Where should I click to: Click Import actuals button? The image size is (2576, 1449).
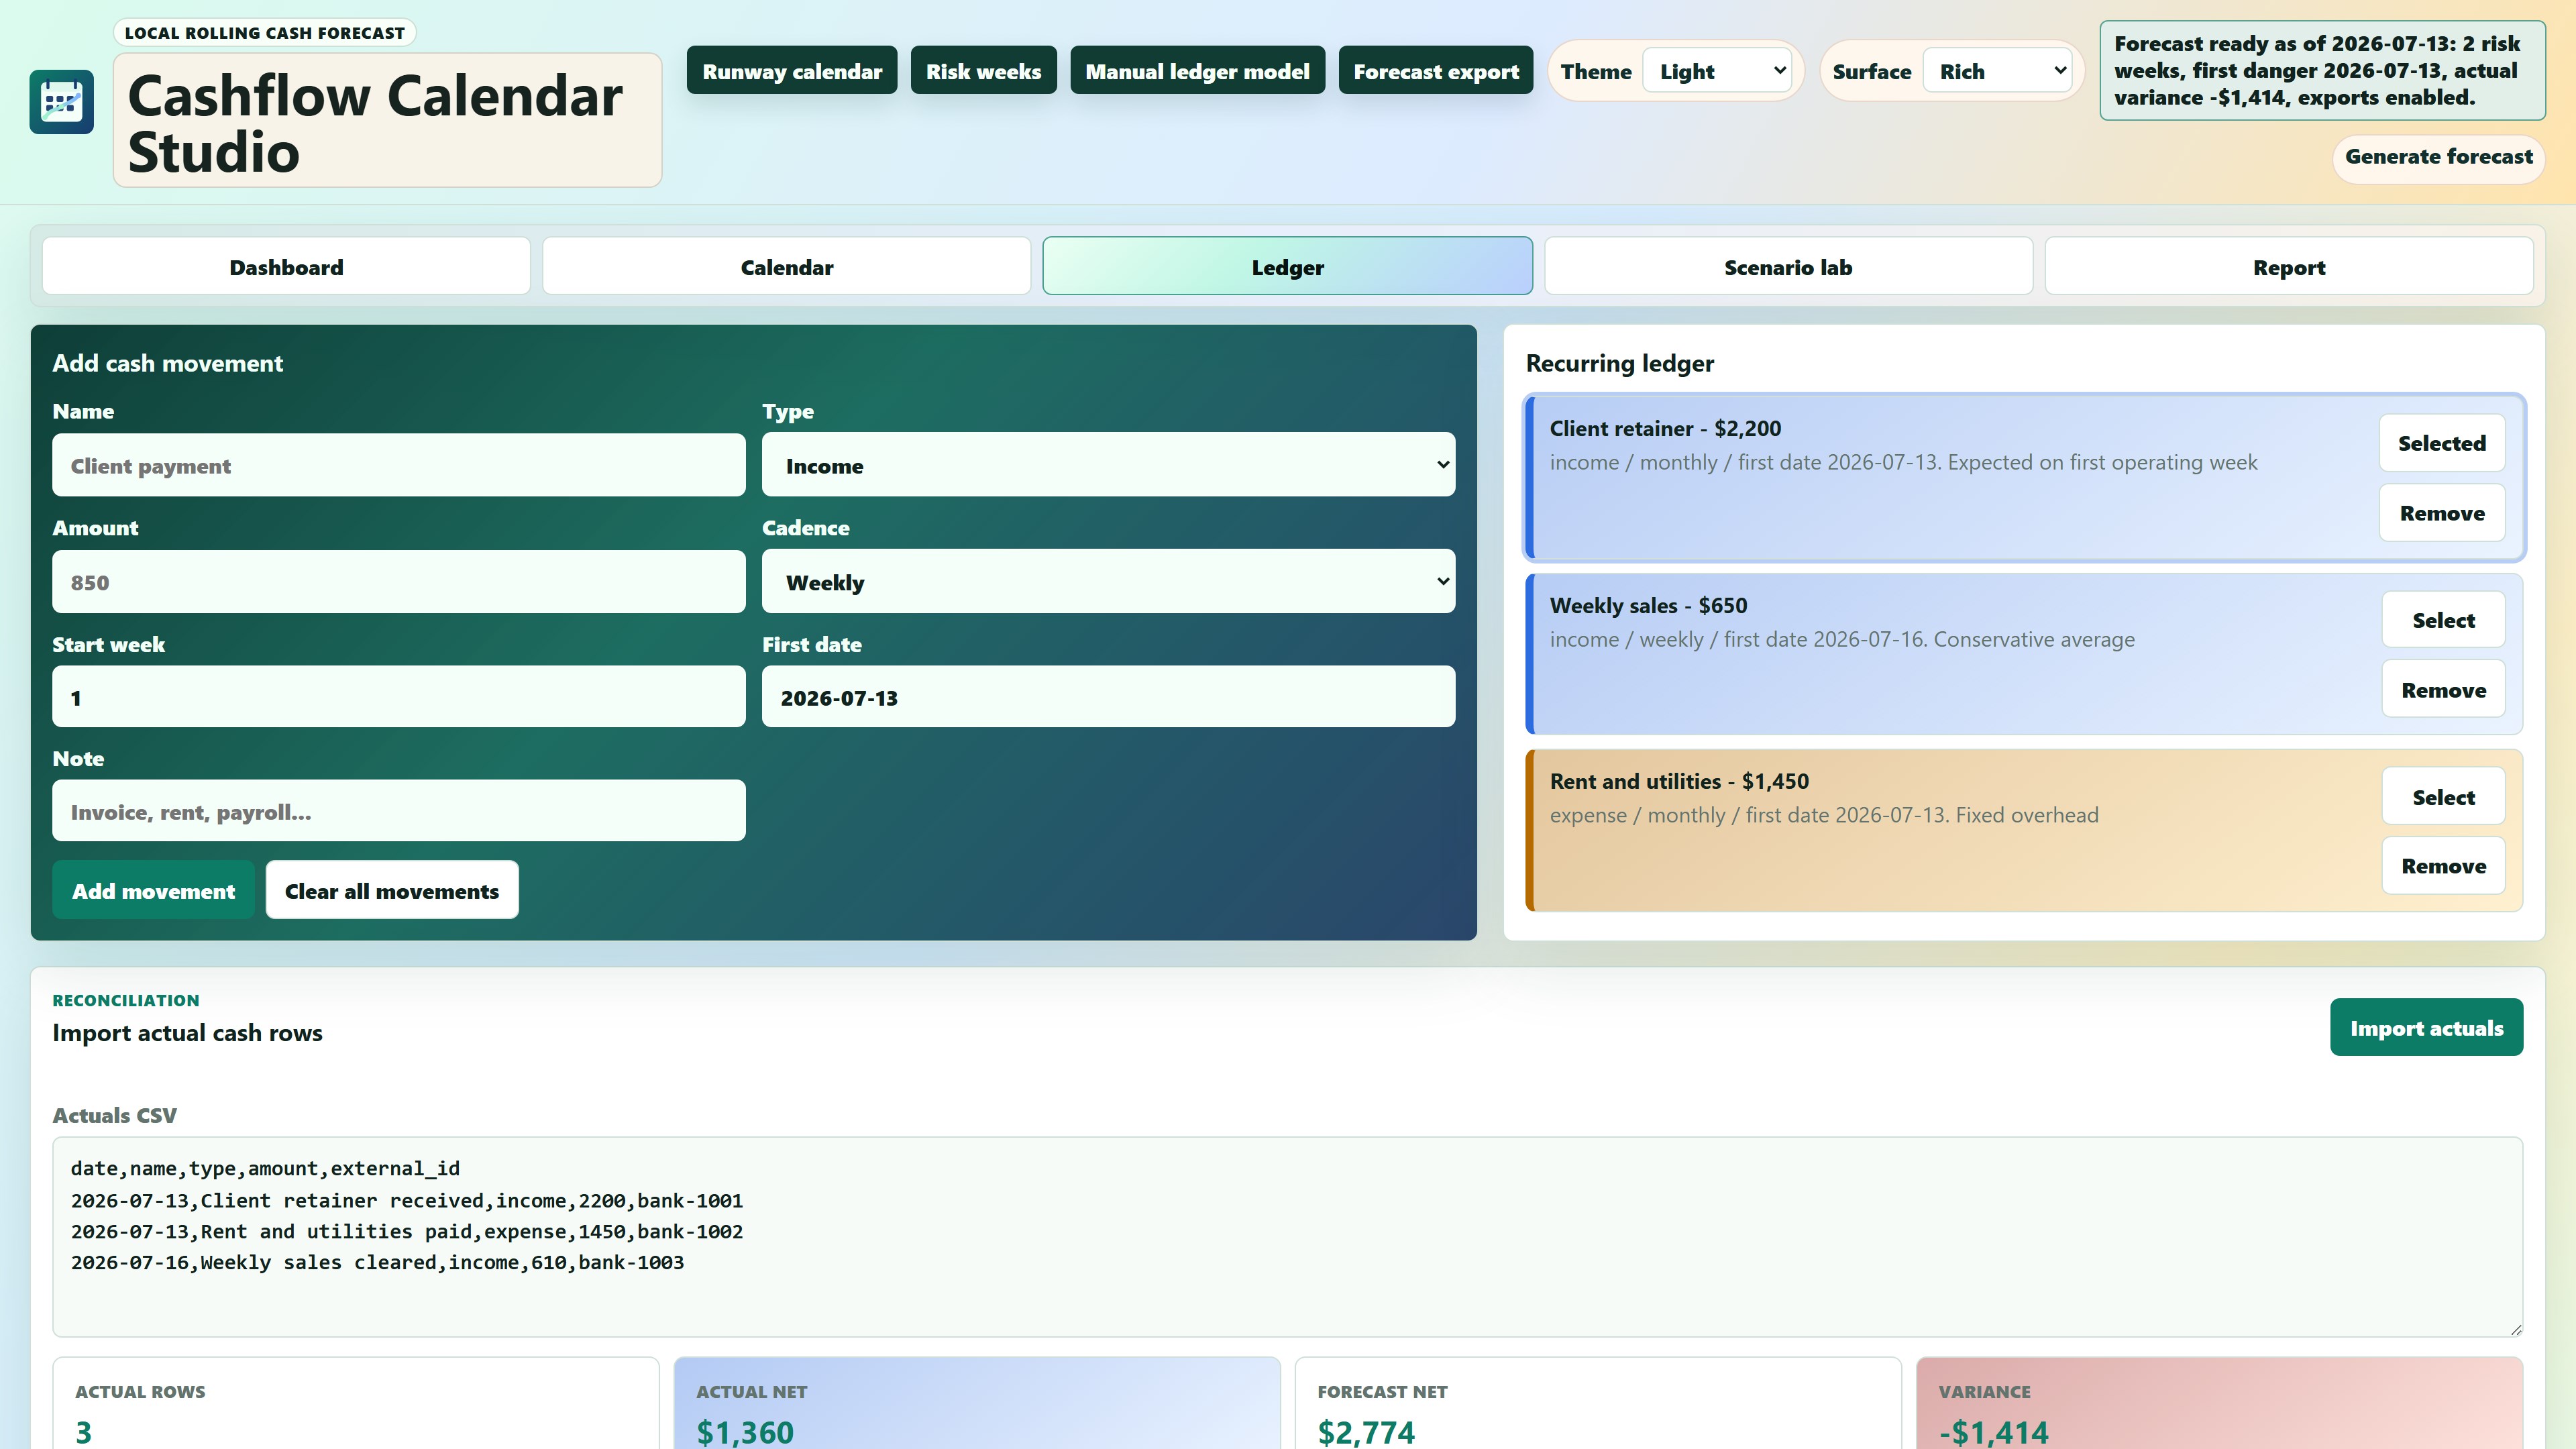pos(2426,1028)
